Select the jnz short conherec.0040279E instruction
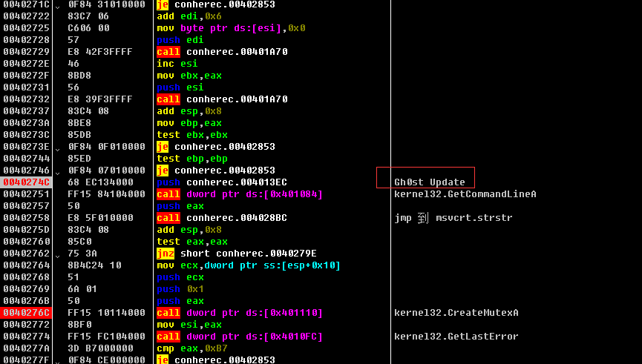642x364 pixels. [225, 254]
